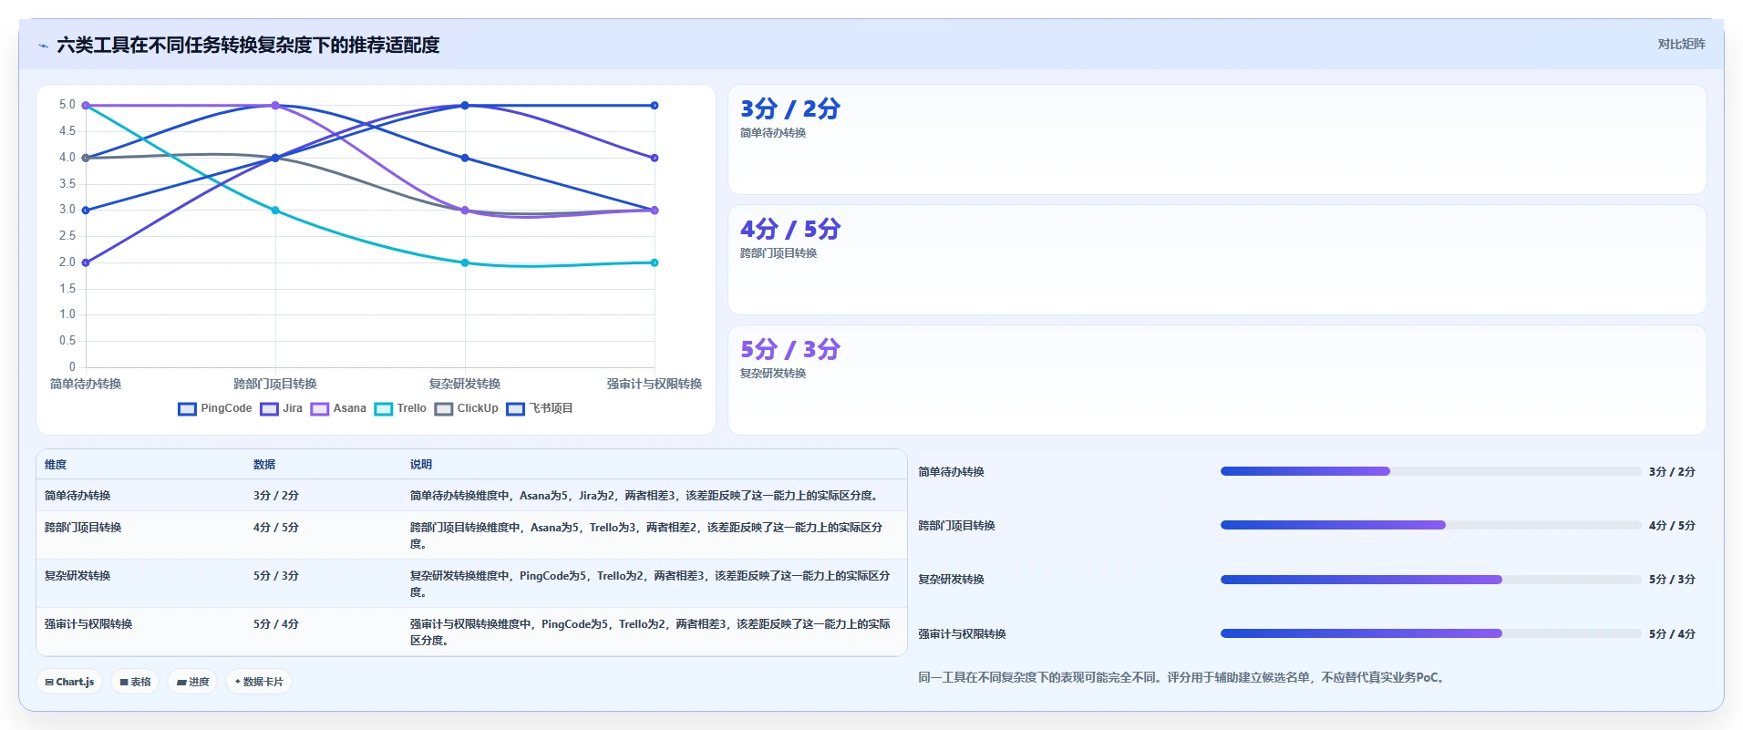The width and height of the screenshot is (1743, 730).
Task: Click the description mentioning Asana为5，Trello为3
Action: tap(646, 536)
